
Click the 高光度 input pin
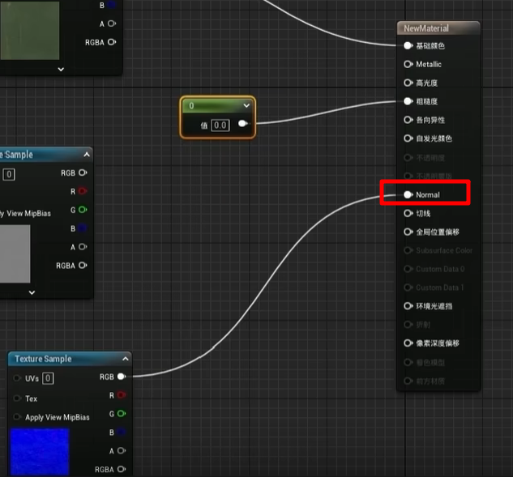click(408, 83)
